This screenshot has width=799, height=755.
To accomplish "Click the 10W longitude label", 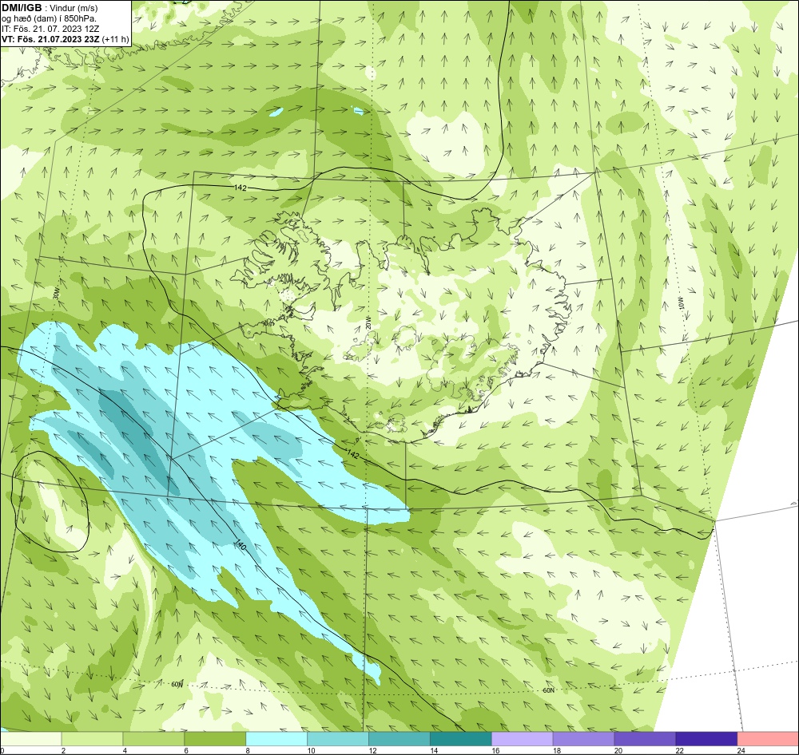I will [x=682, y=303].
